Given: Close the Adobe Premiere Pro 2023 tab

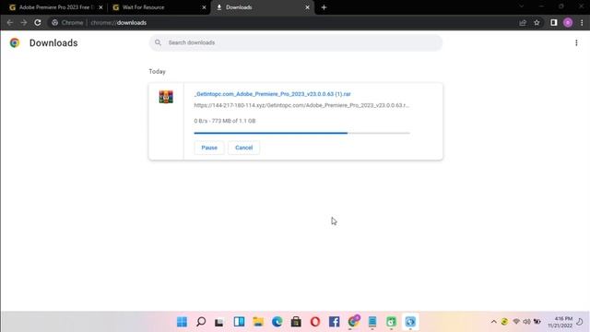Looking at the screenshot, I should (100, 7).
